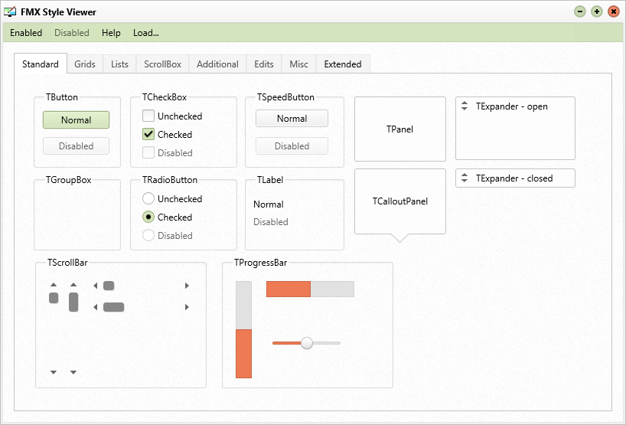The image size is (626, 425).
Task: Expand the TExpander - closed panel
Action: [465, 178]
